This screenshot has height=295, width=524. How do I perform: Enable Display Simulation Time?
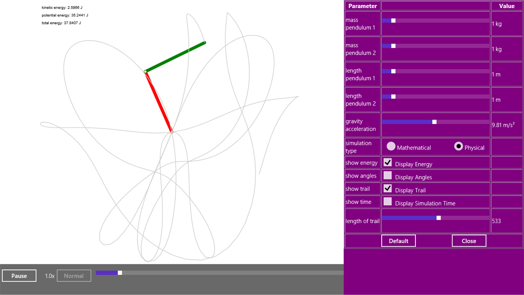[387, 201]
